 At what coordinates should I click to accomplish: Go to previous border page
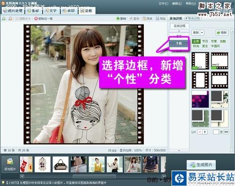coord(200,132)
